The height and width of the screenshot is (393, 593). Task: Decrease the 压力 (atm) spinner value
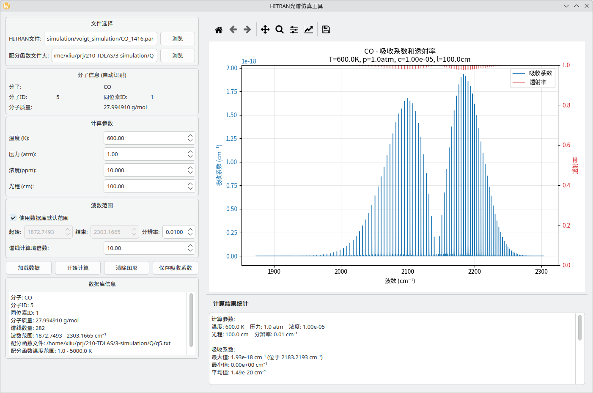[190, 157]
